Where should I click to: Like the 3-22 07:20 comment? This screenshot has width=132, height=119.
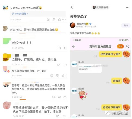(65, 97)
